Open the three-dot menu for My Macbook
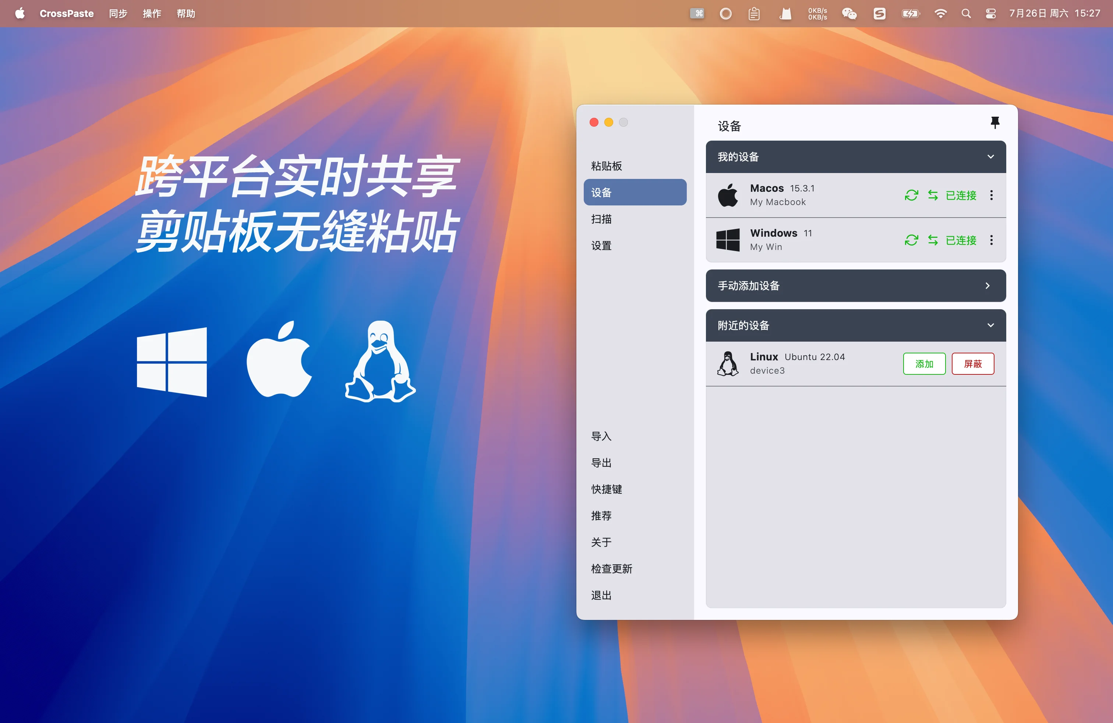1113x723 pixels. (x=992, y=195)
